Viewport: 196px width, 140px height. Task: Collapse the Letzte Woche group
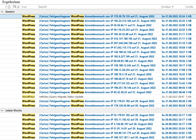[2, 111]
